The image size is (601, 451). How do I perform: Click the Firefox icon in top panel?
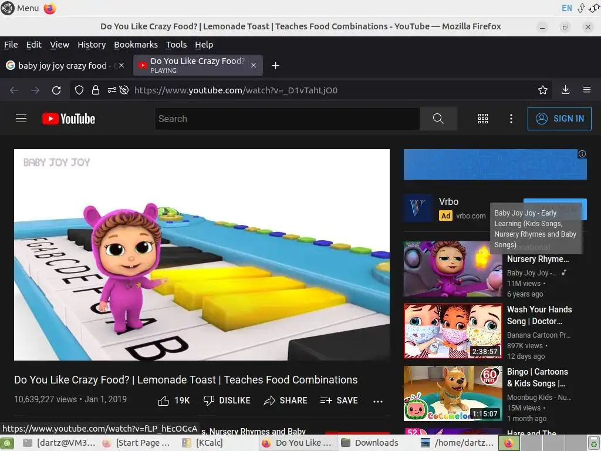(50, 8)
